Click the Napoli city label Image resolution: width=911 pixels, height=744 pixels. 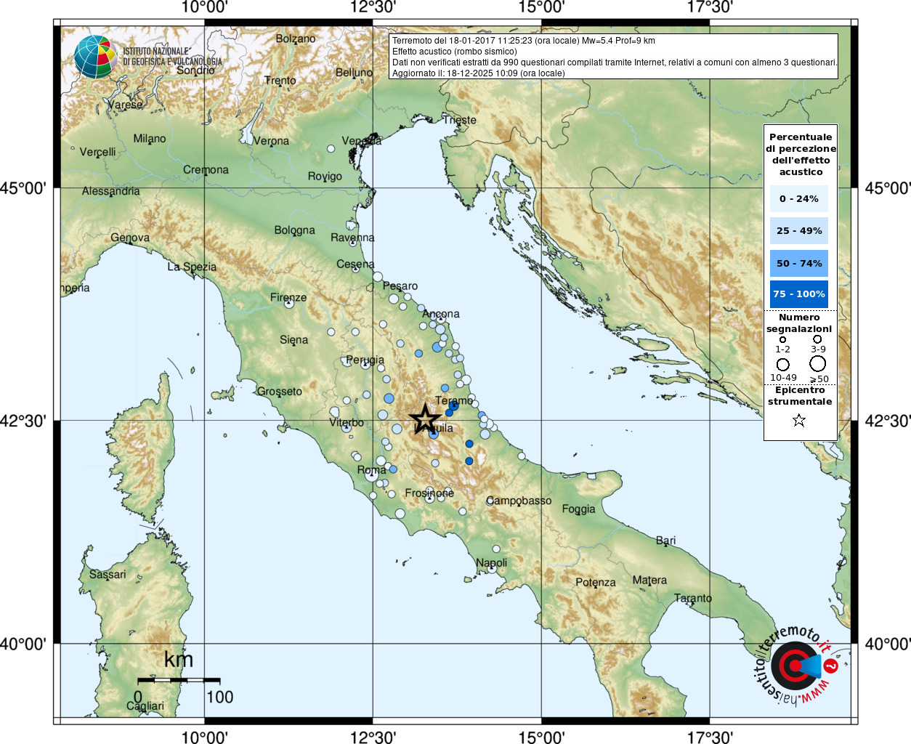(491, 562)
